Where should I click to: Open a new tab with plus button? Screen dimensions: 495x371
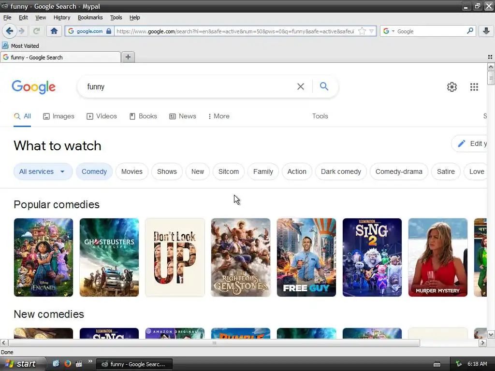pyautogui.click(x=128, y=57)
